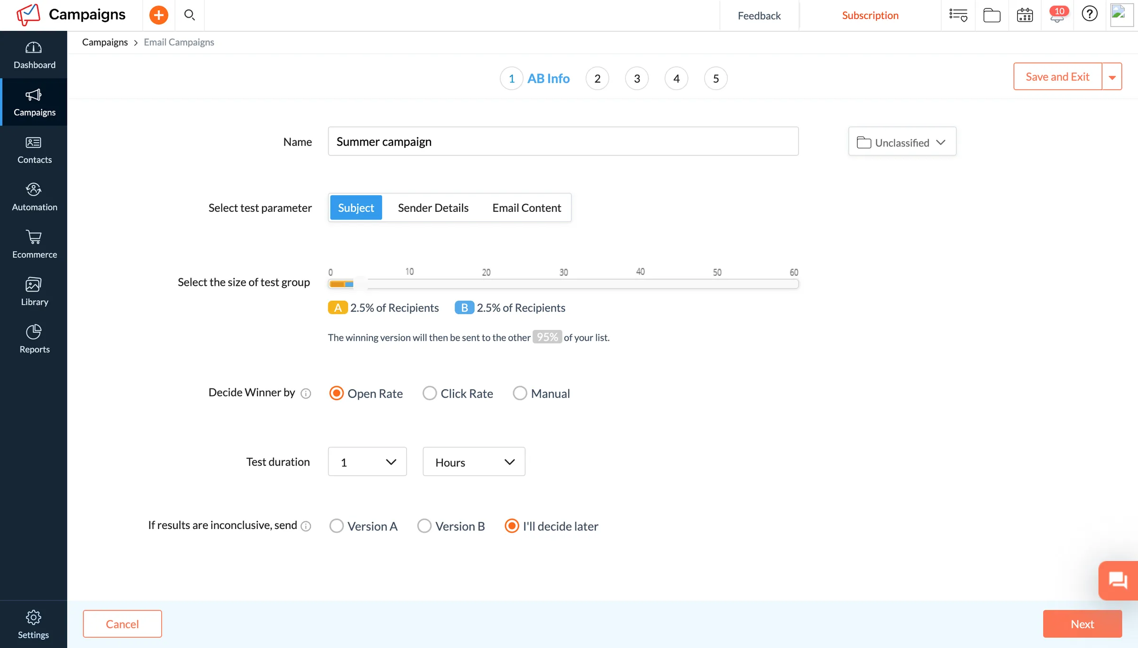The height and width of the screenshot is (648, 1138).
Task: Open the Unclassified folder dropdown
Action: [901, 142]
